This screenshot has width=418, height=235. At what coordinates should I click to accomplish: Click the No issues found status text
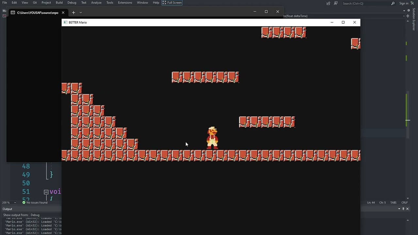[x=37, y=202]
